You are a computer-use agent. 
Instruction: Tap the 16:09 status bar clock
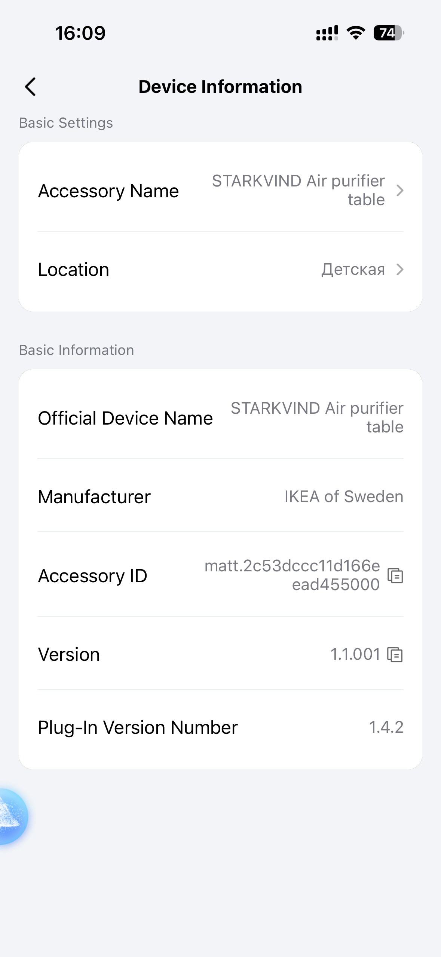click(x=80, y=33)
